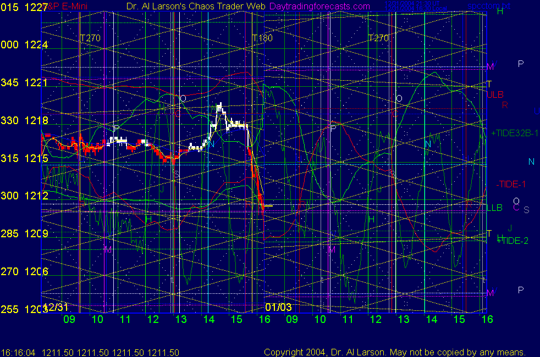This screenshot has height=357, width=540.
Task: Click the 1224 price axis label
Action: click(36, 44)
